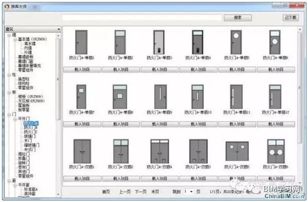Select the 防火门A-单扇11 door thumbnail
Viewport: 308px width, 202px height.
[x=237, y=97]
